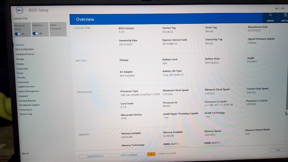Click the Processor ID B06A2 value
Viewport: 288px width, 162px height.
click(166, 106)
